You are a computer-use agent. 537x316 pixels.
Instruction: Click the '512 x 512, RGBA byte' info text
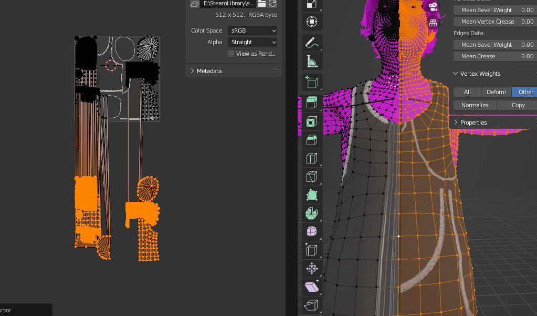point(246,15)
